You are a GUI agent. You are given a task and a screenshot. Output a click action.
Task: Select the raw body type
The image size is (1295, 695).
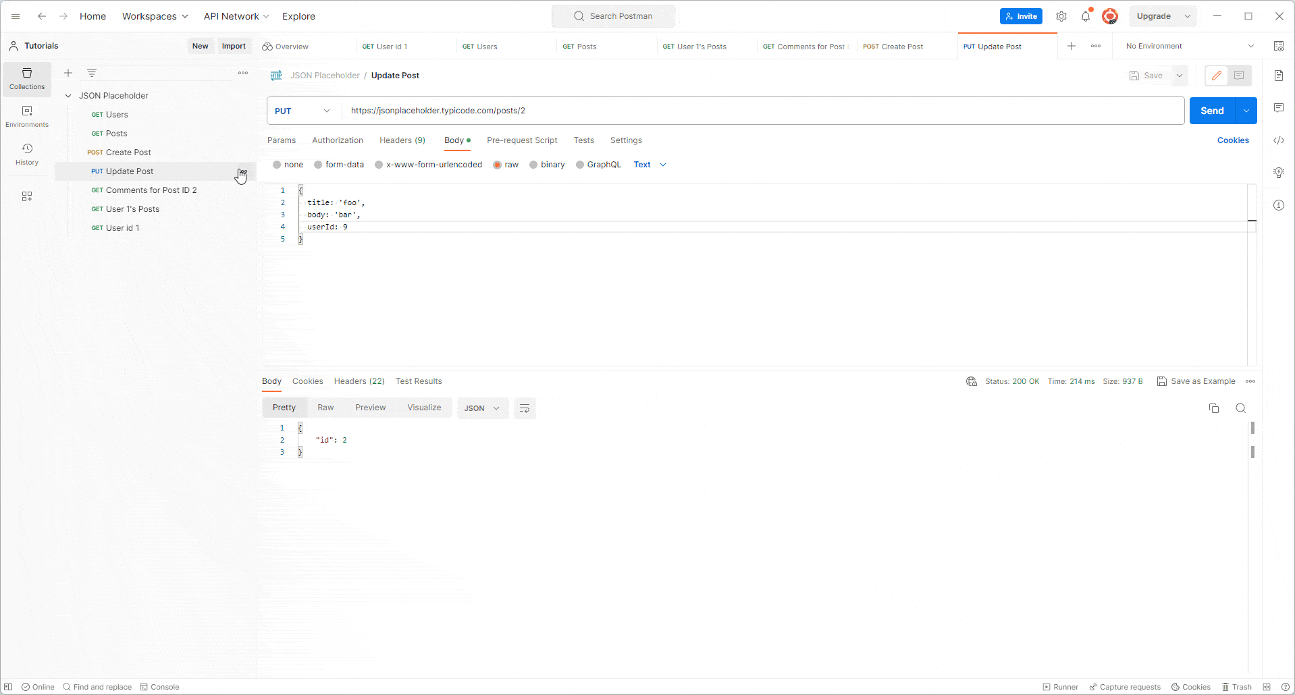(x=498, y=165)
